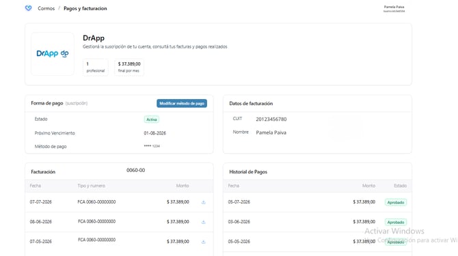Click Estado column header in payment history

pyautogui.click(x=400, y=186)
